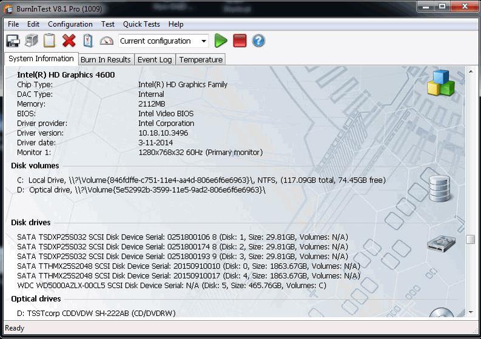Click the Disk drives section heading

(31, 223)
